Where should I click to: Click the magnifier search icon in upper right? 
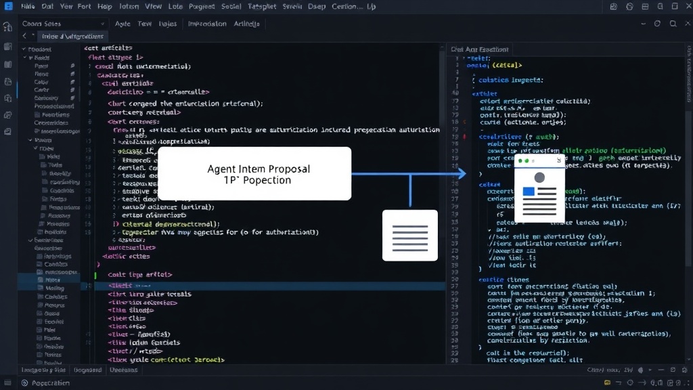[x=673, y=24]
